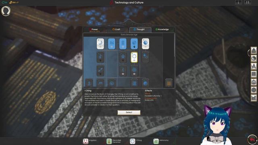Screen dimensions: 258x145
Task: Click the Select button for I Ching
Action: click(129, 112)
